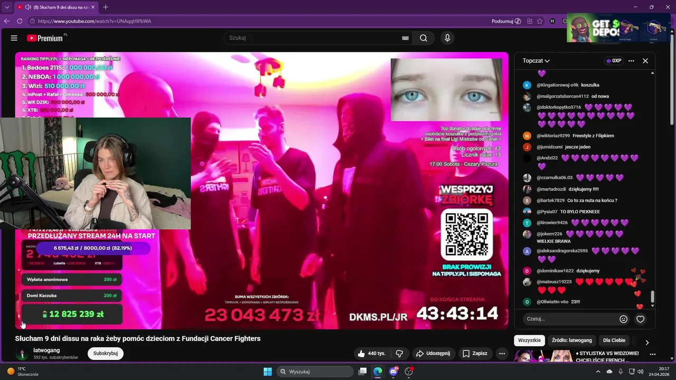Viewport: 676px width, 380px height.
Task: Open Microsoft Edge from the taskbar
Action: [x=378, y=372]
